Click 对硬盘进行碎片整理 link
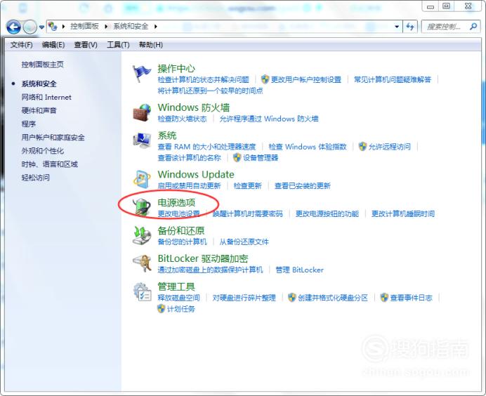 tap(244, 298)
